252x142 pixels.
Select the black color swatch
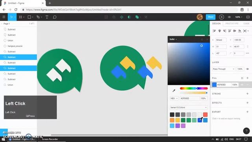click(172, 115)
